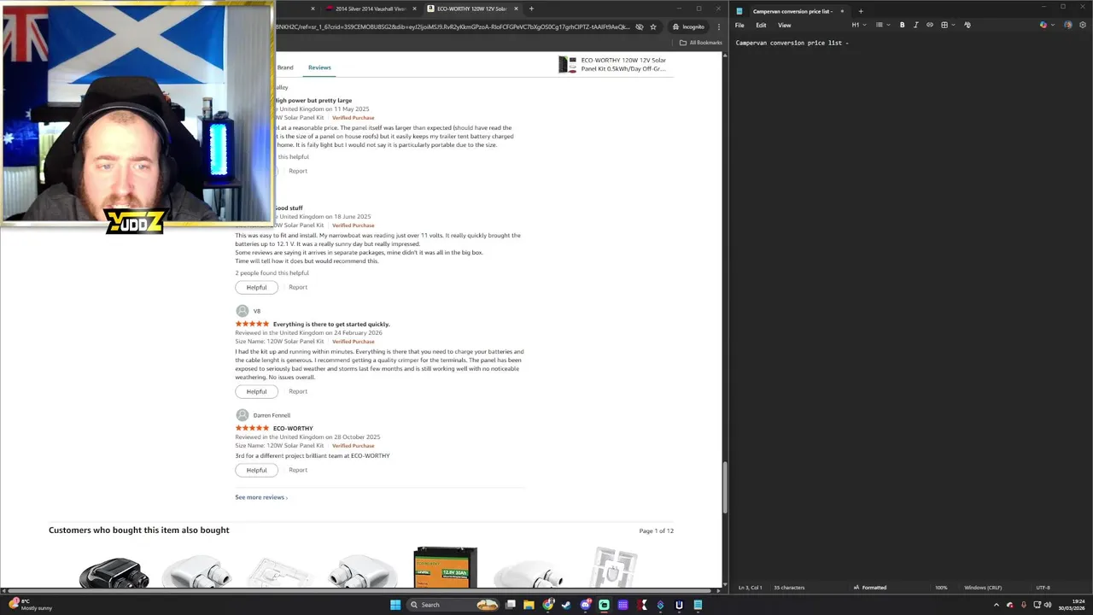Open Notepad account profile picture
1093x615 pixels.
pos(1067,25)
